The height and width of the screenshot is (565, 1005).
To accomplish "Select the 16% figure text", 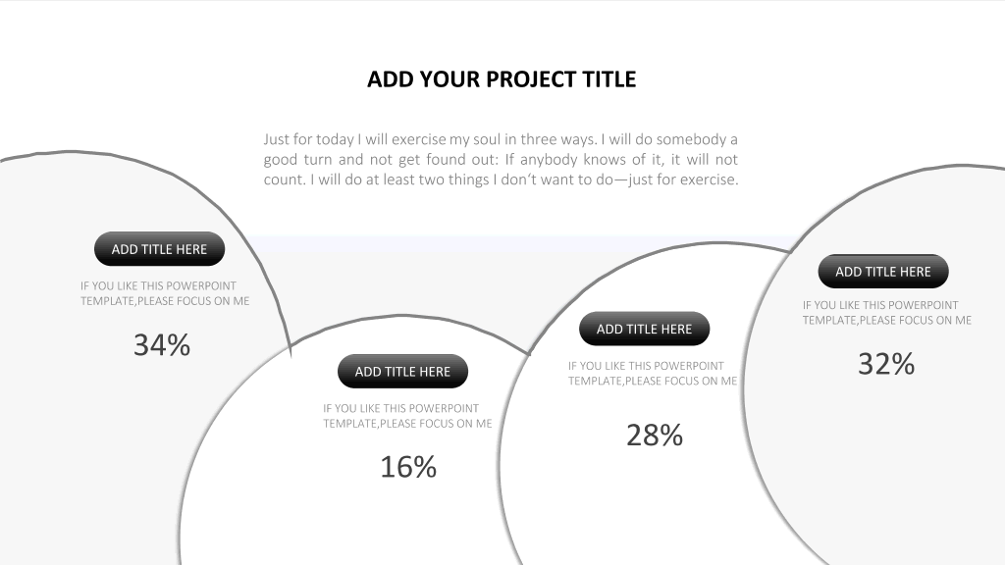I will pos(408,467).
